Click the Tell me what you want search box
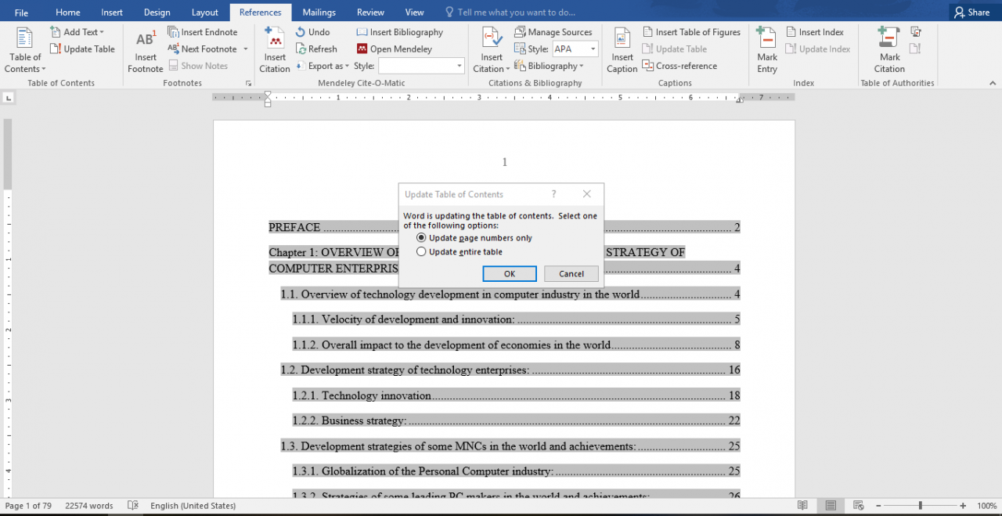The image size is (1002, 516). 510,13
